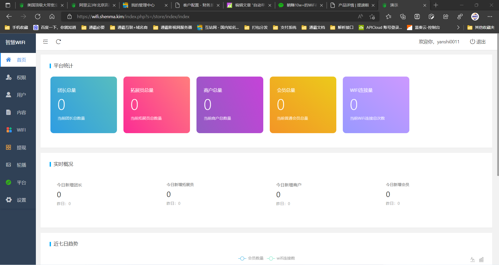The image size is (499, 265).
Task: Switch to the 我的管理中心 browser tab
Action: coord(142,5)
